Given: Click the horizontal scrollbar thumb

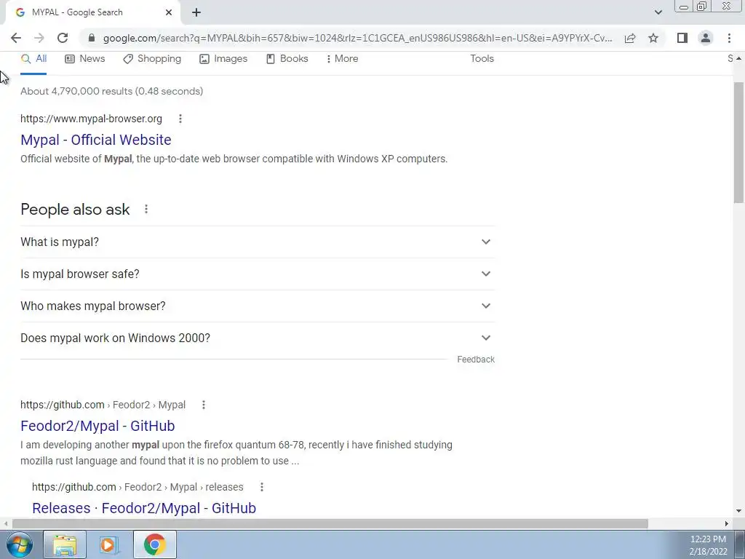Looking at the screenshot, I should coord(330,524).
